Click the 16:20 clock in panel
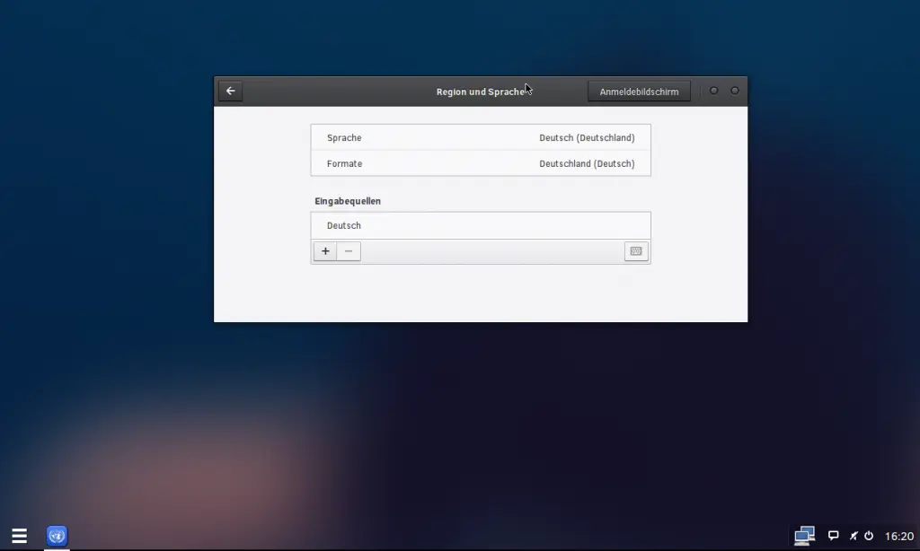This screenshot has height=551, width=920. pos(899,536)
